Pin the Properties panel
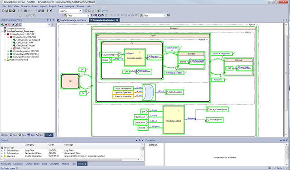The image size is (290, 170). pyautogui.click(x=284, y=140)
